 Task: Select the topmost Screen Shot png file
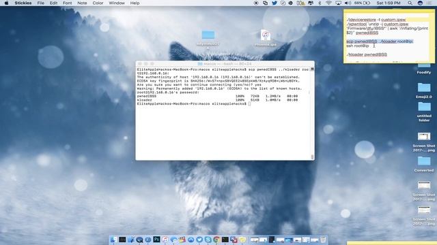pos(424,142)
